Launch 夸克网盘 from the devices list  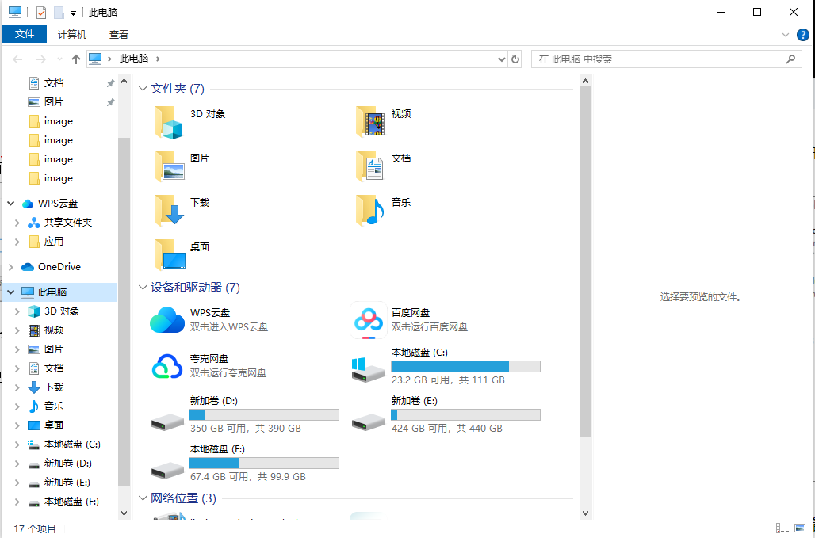[167, 366]
